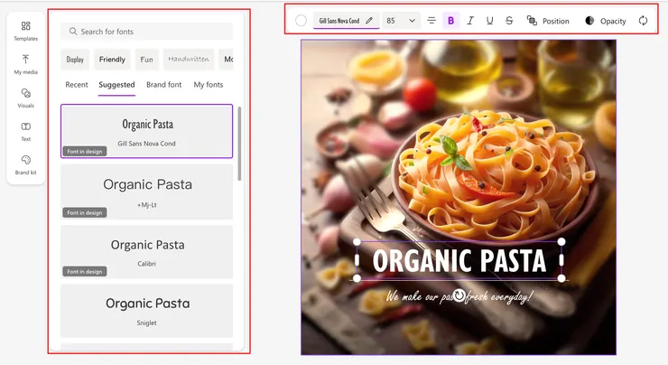Open the Gill Sans Nova Cond font selector
Viewport: 668px width, 365px height.
[x=346, y=21]
